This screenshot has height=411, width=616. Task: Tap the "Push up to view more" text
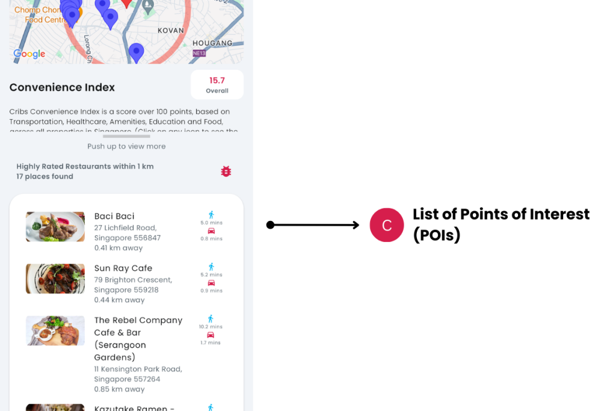click(126, 146)
